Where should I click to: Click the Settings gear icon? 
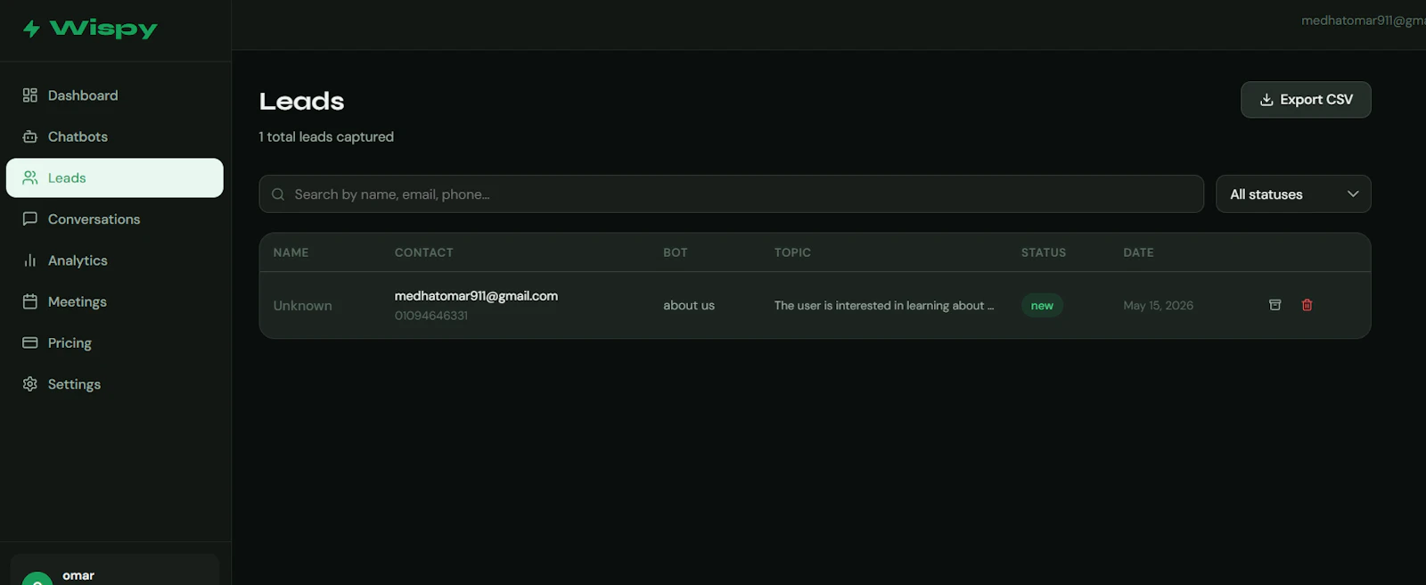(x=30, y=383)
